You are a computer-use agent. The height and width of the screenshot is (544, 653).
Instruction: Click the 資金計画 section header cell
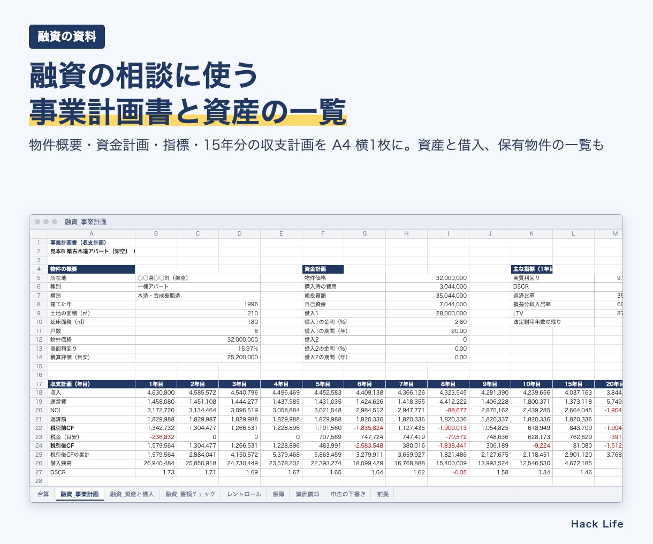tap(323, 269)
